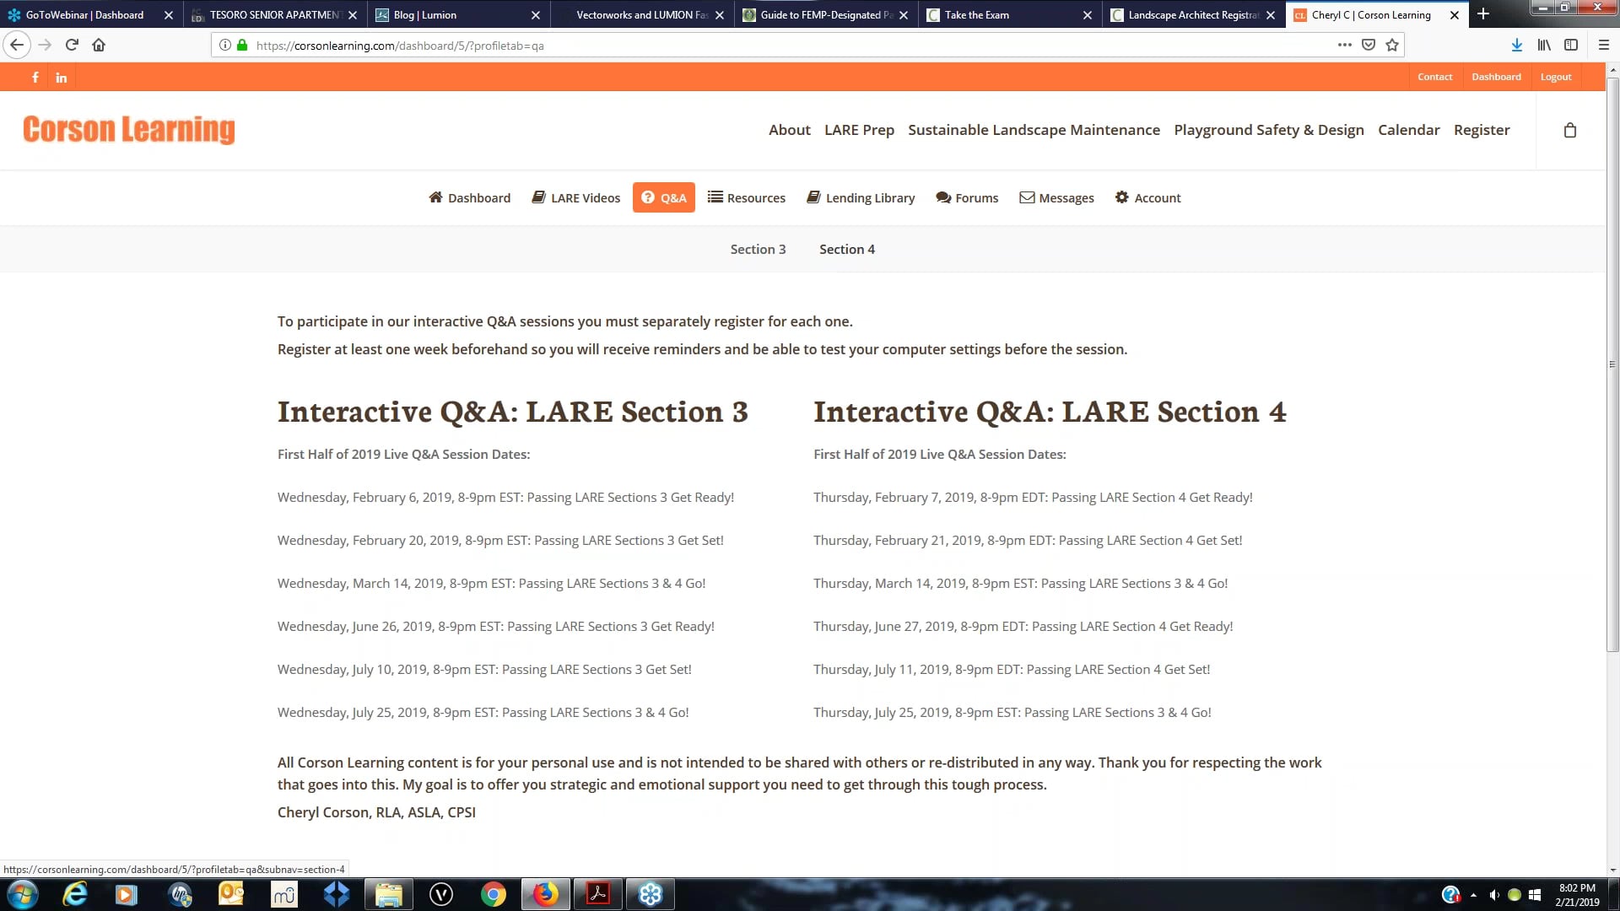Open Chrome from the taskbar
This screenshot has width=1620, height=911.
pos(493,894)
